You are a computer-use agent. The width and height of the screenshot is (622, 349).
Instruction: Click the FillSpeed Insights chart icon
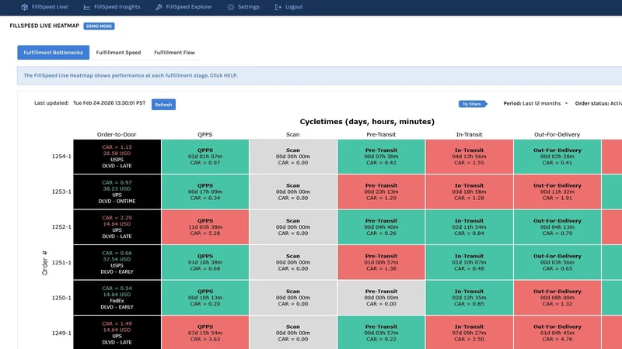pos(87,7)
